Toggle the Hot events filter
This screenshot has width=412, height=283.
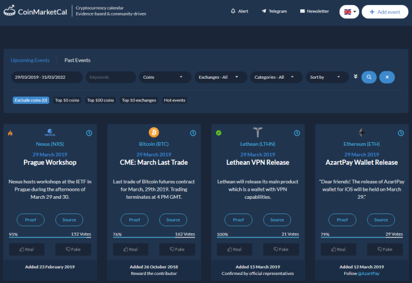pos(175,100)
